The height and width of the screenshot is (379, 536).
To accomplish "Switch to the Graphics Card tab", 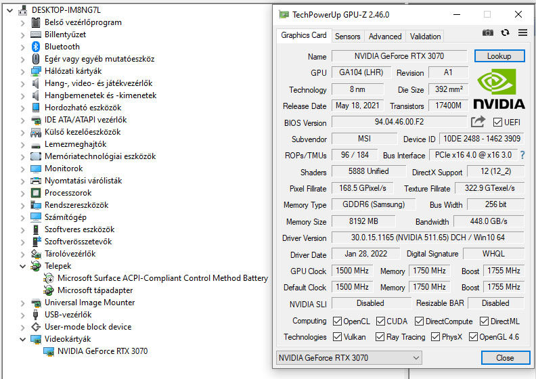I will 304,35.
